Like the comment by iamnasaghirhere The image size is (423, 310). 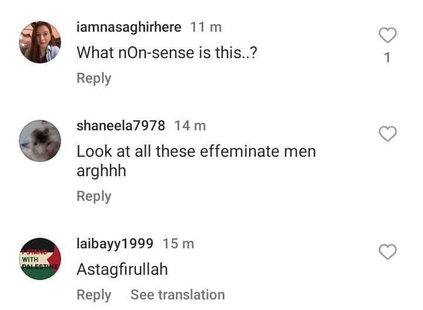[387, 36]
